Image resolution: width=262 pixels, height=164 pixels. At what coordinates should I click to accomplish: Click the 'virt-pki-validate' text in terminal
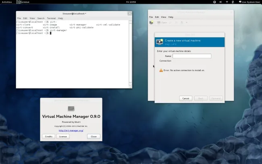[x=81, y=27]
